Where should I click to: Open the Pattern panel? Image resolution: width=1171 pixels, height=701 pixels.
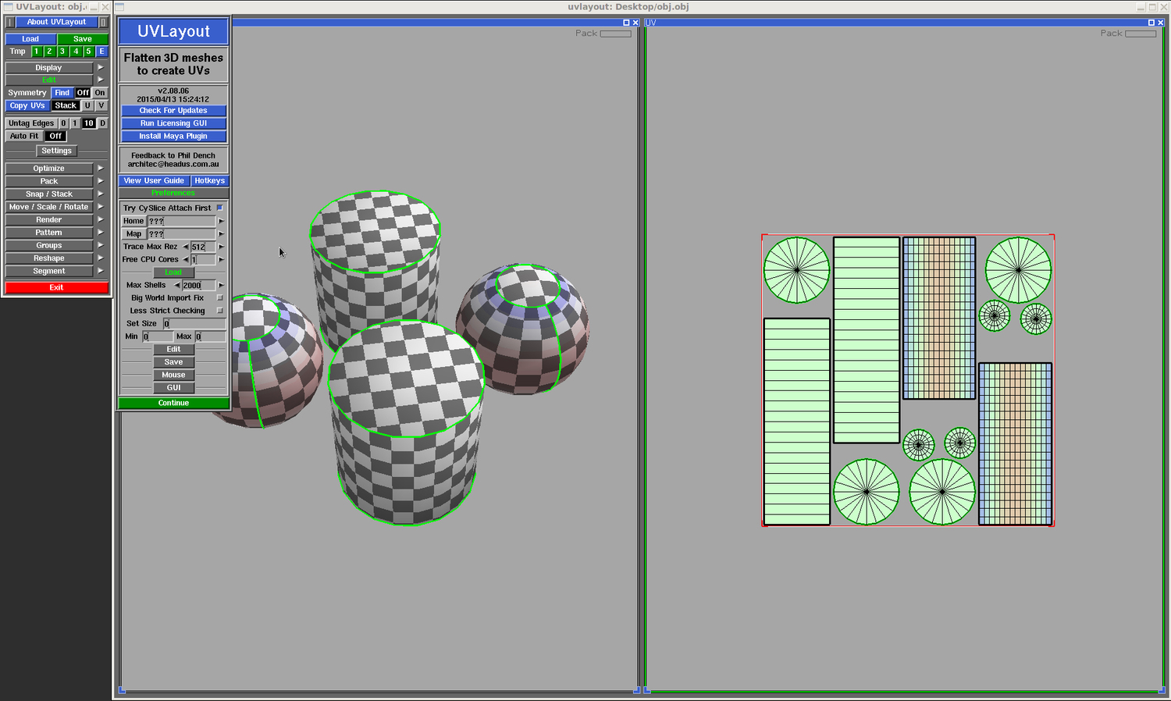(48, 233)
